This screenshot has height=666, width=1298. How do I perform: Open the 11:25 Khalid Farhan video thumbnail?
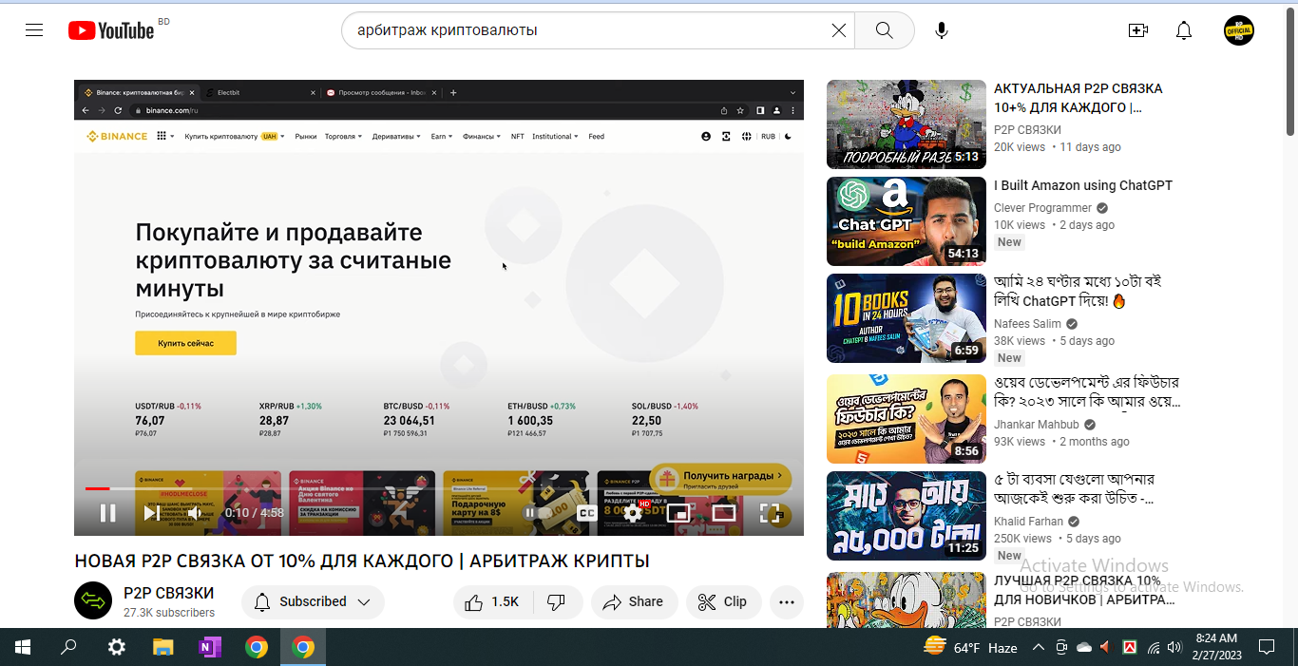[x=907, y=516]
